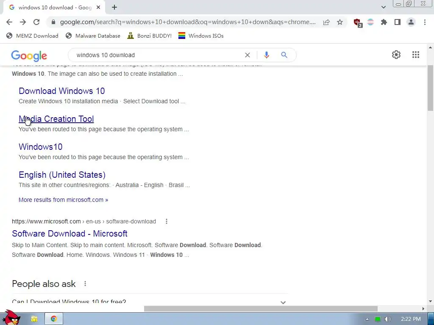Expand Can I Download Windows 10 question

click(150, 301)
